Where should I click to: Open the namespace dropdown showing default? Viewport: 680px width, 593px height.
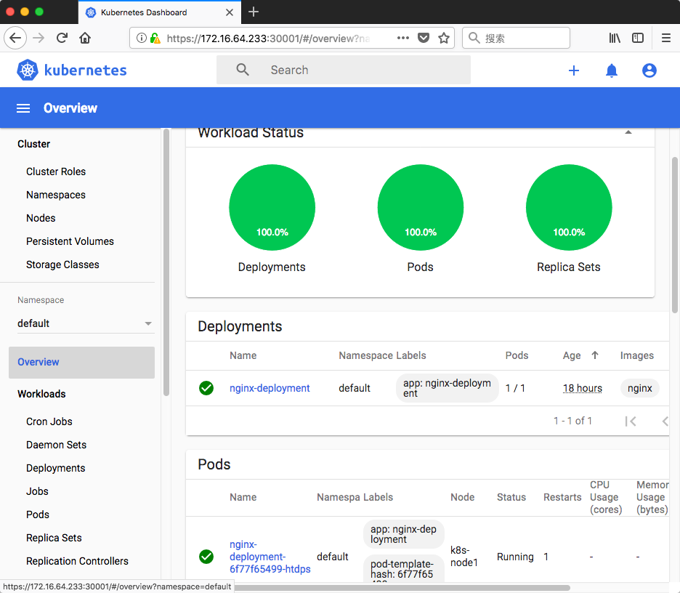click(84, 323)
